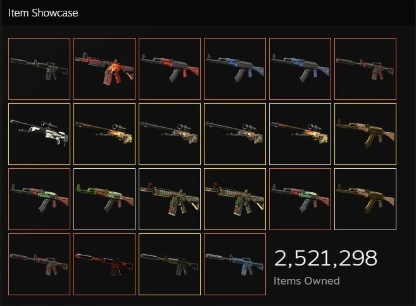Select the white sniper rifle item

pyautogui.click(x=39, y=134)
